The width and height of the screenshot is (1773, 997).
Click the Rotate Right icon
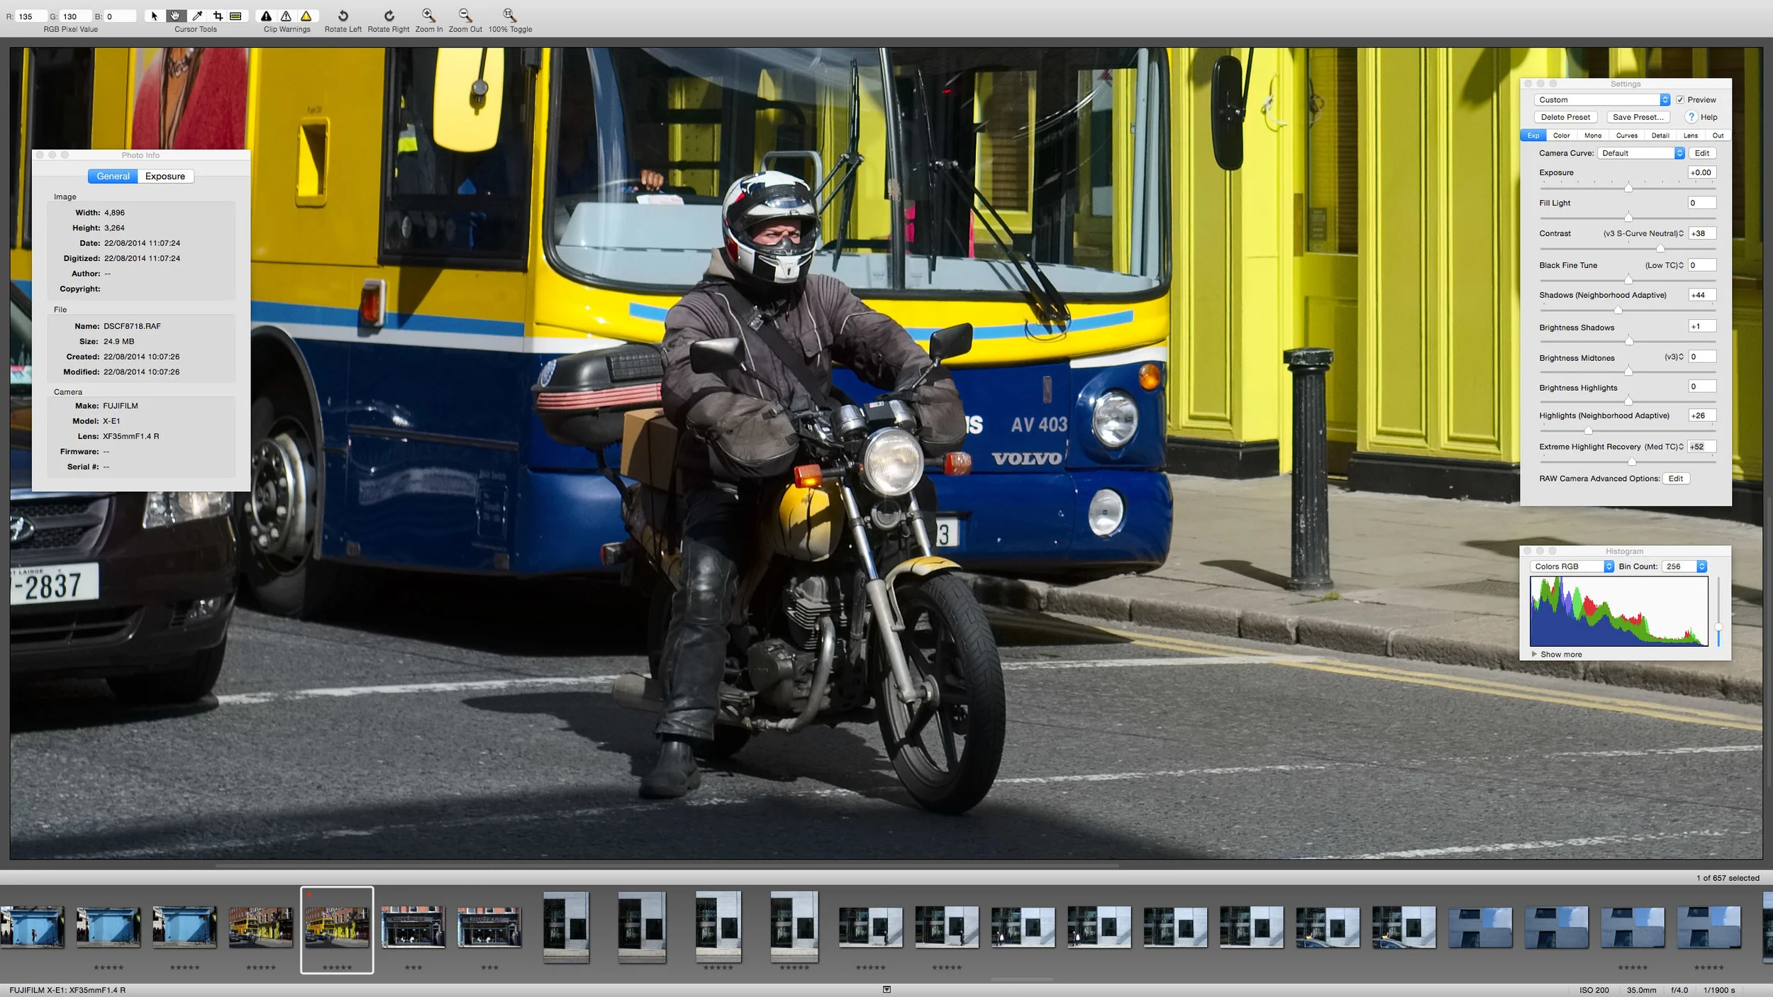389,16
